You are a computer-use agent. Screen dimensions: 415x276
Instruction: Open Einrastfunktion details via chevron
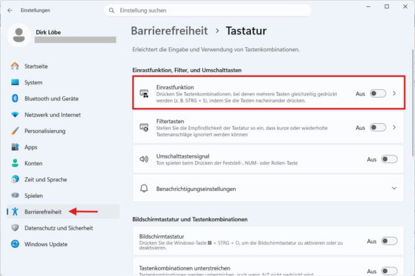(x=394, y=93)
